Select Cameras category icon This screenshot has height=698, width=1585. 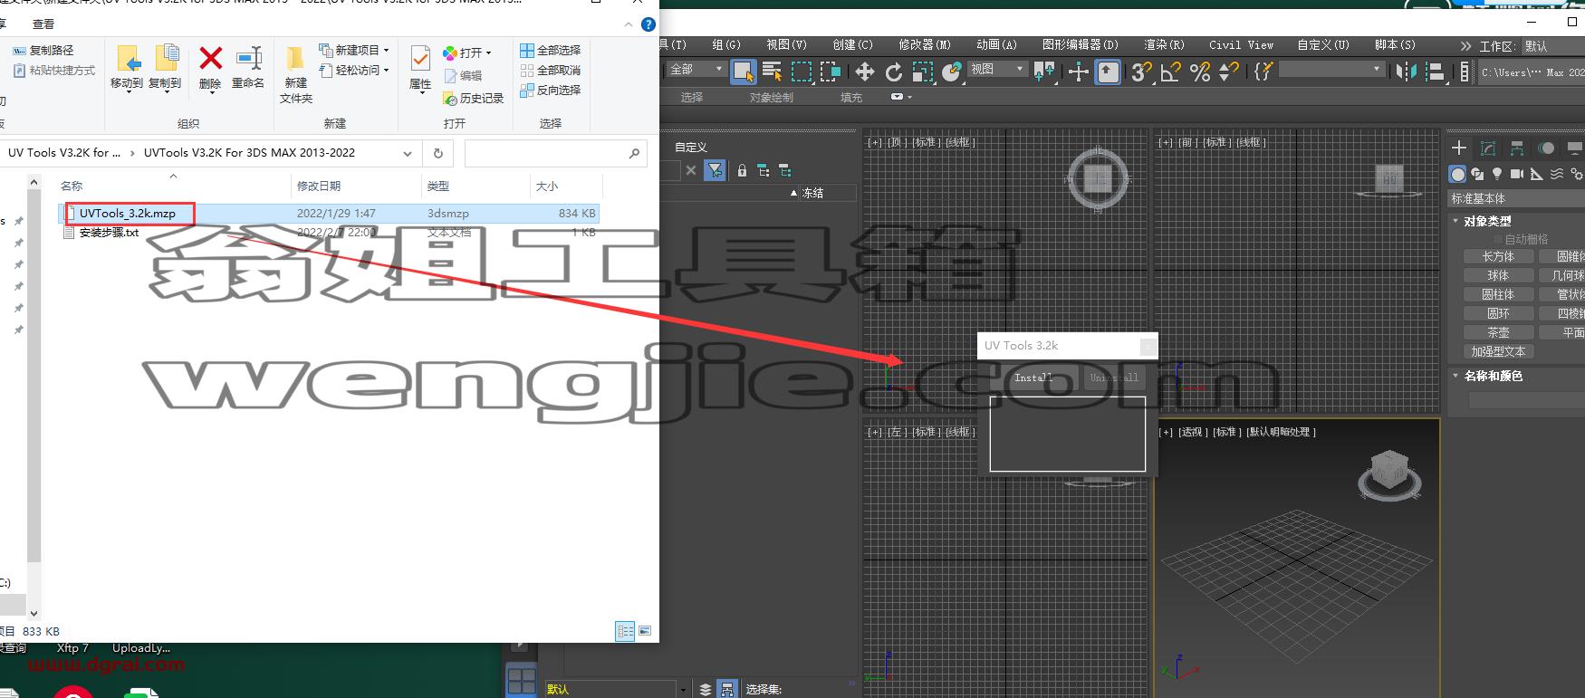(1517, 174)
